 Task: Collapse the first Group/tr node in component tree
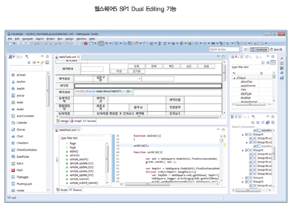242,135
